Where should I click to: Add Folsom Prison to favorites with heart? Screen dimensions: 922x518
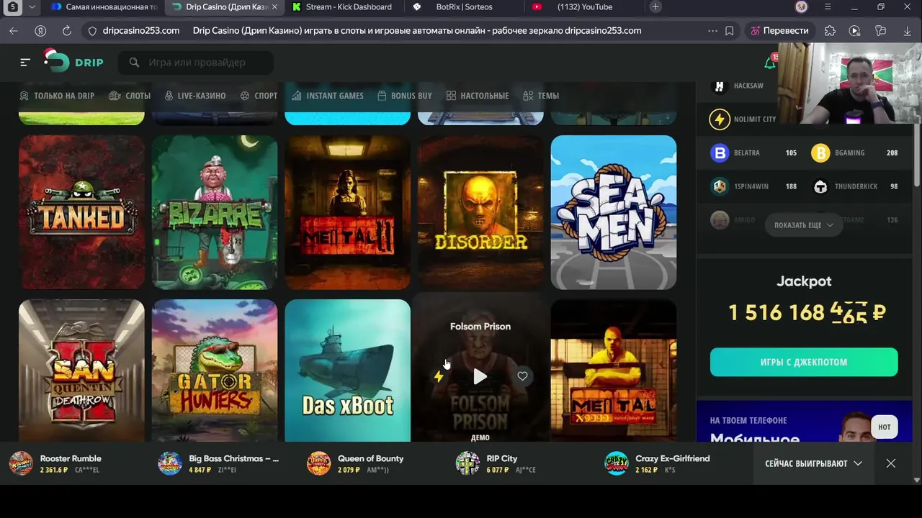(x=522, y=376)
